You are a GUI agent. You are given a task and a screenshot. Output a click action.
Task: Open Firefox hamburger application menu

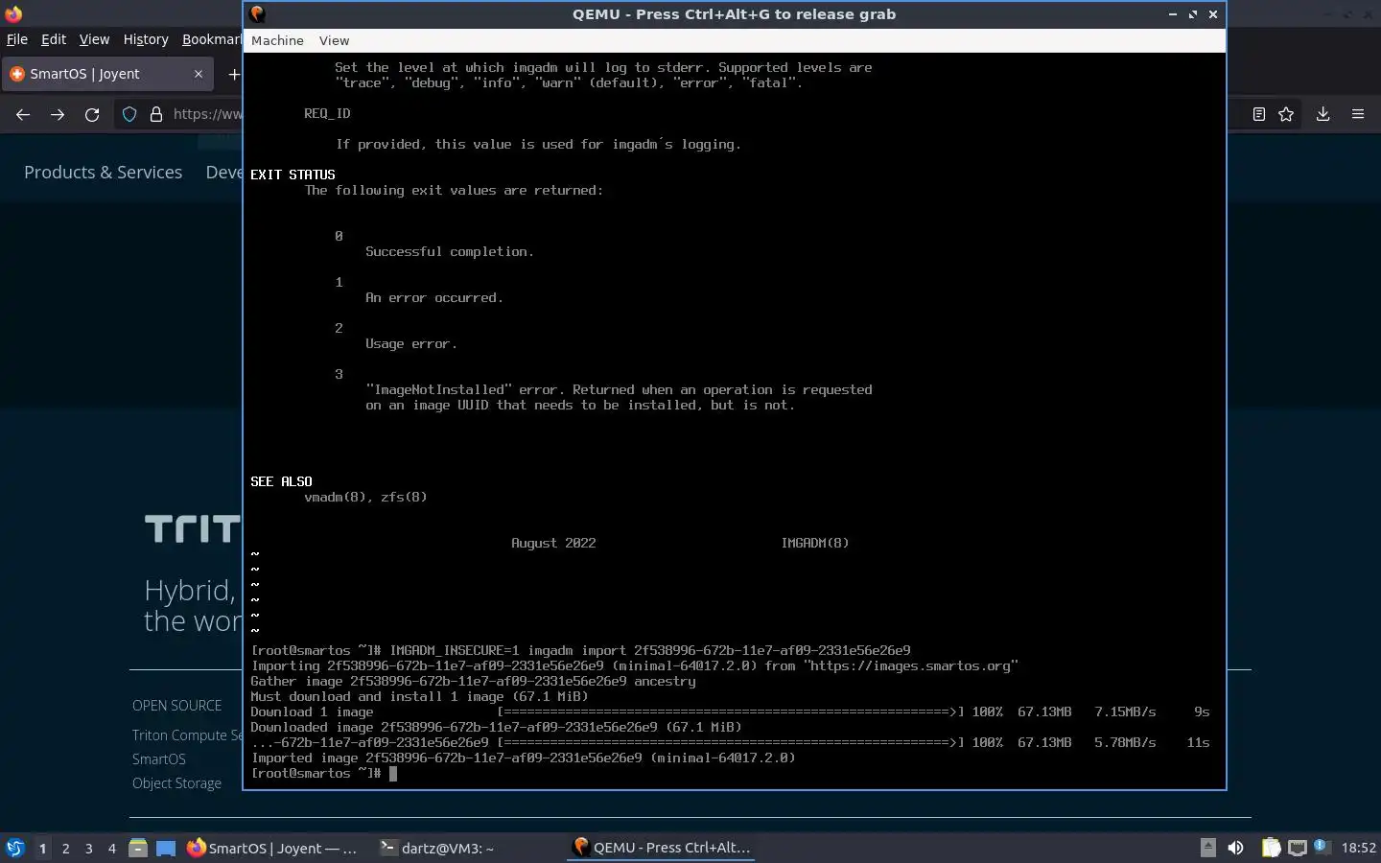(x=1358, y=114)
